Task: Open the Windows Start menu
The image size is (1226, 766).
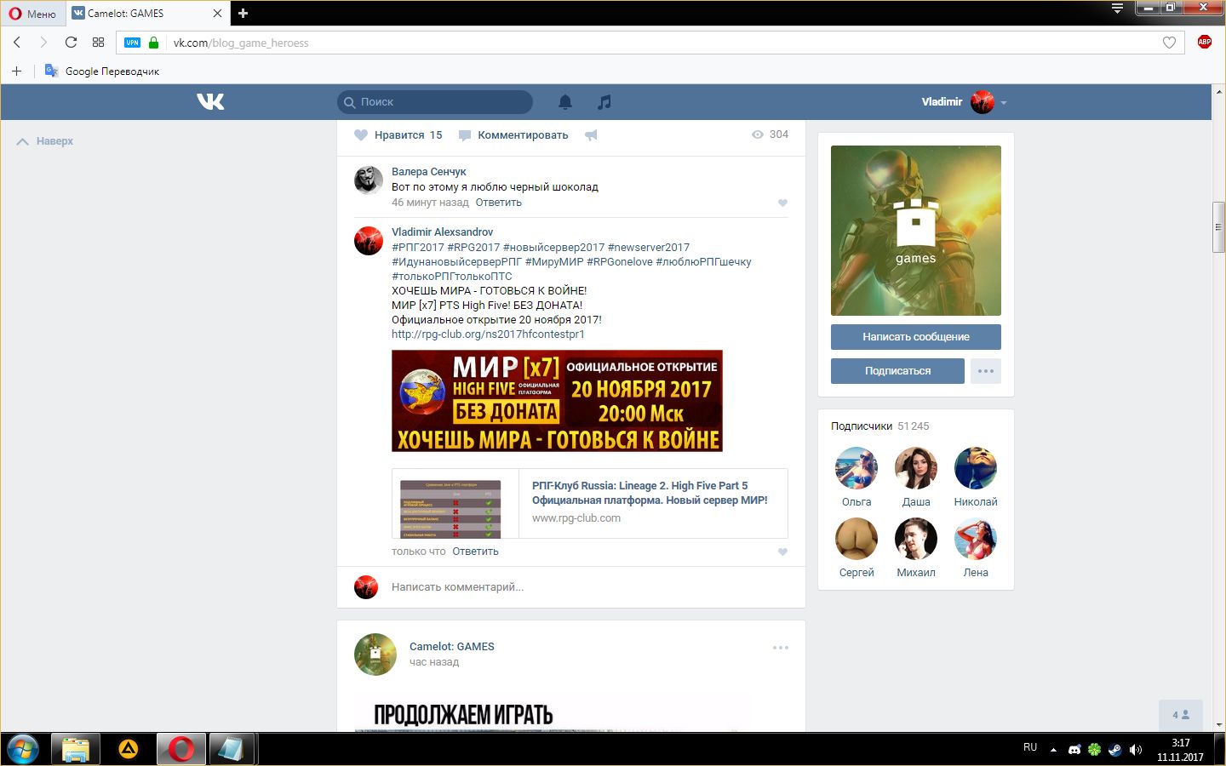Action: (x=23, y=749)
